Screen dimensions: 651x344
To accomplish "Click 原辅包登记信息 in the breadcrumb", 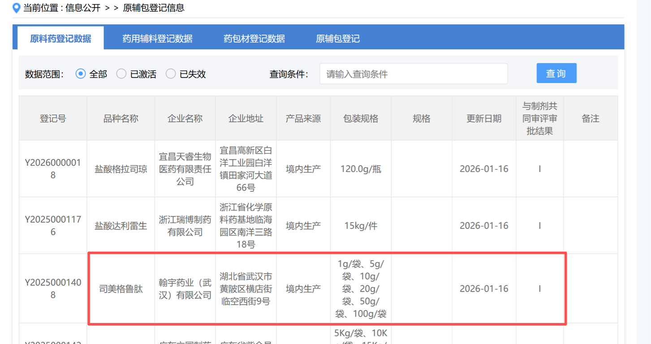I will click(154, 8).
